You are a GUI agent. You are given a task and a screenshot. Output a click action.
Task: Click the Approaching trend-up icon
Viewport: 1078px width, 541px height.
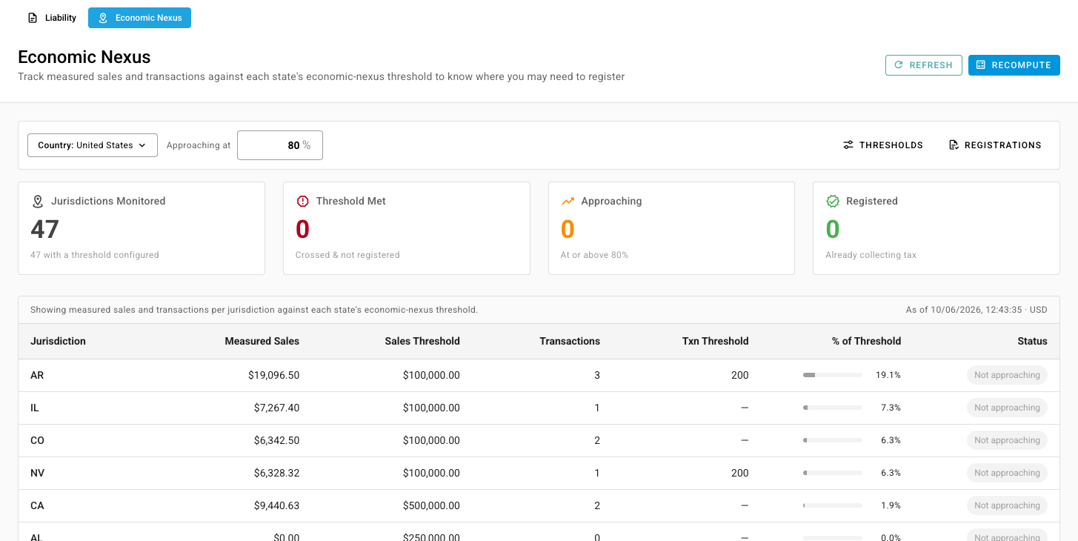coord(568,201)
